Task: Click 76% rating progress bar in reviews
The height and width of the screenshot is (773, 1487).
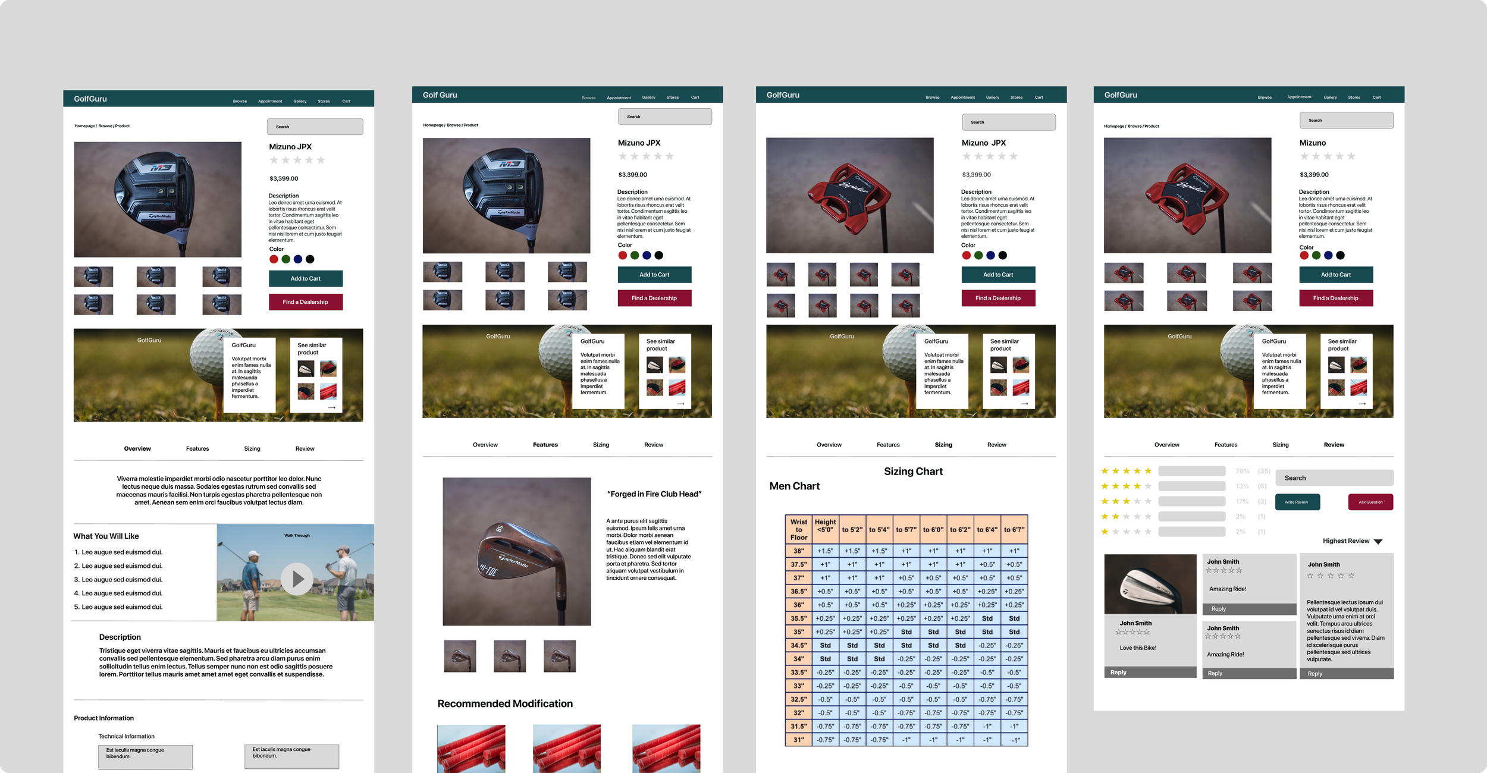Action: [1191, 471]
